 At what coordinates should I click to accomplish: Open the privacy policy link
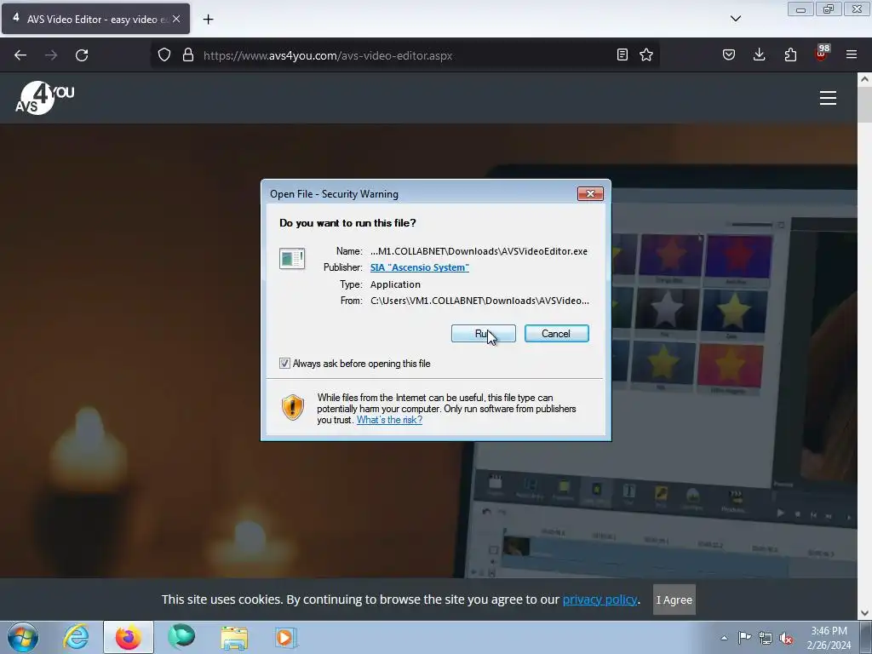[599, 599]
